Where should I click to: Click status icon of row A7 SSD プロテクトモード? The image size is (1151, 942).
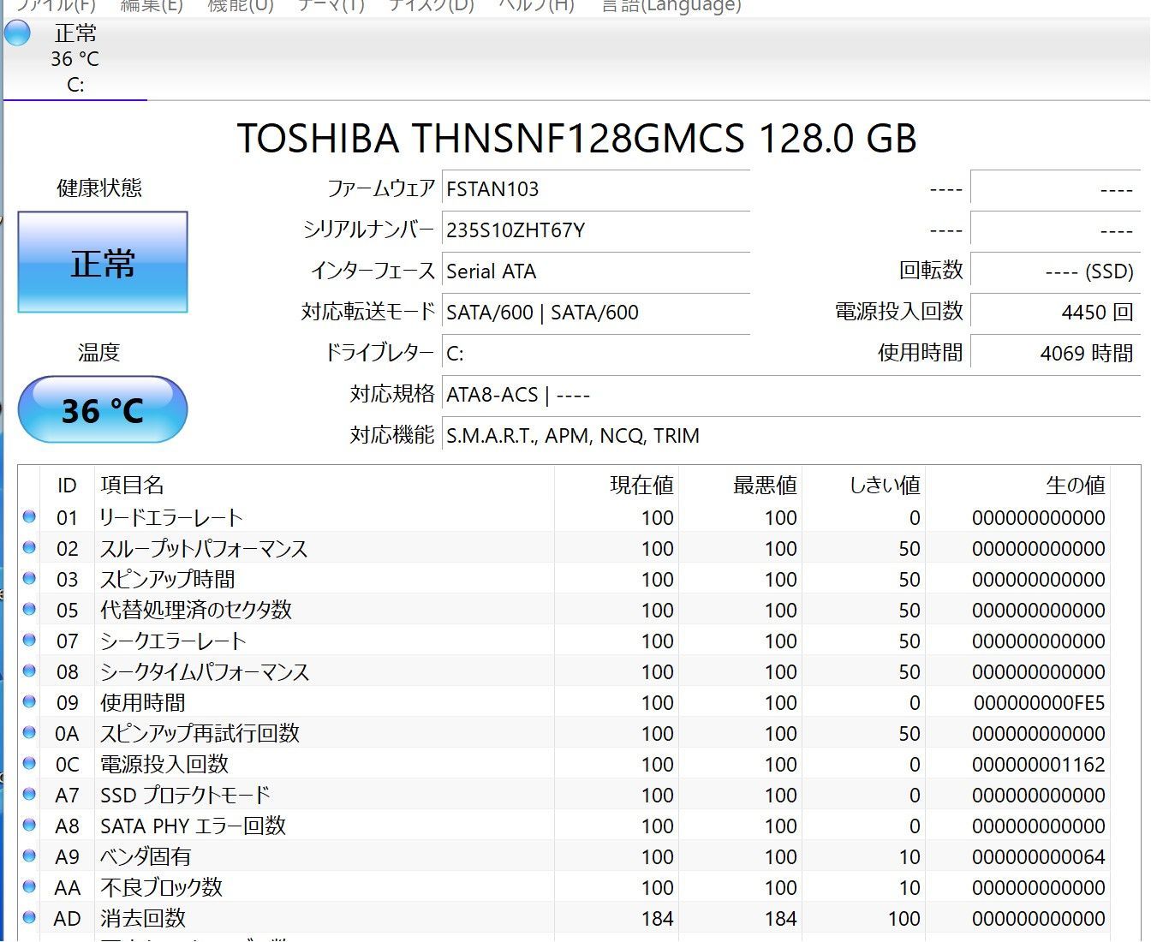29,794
